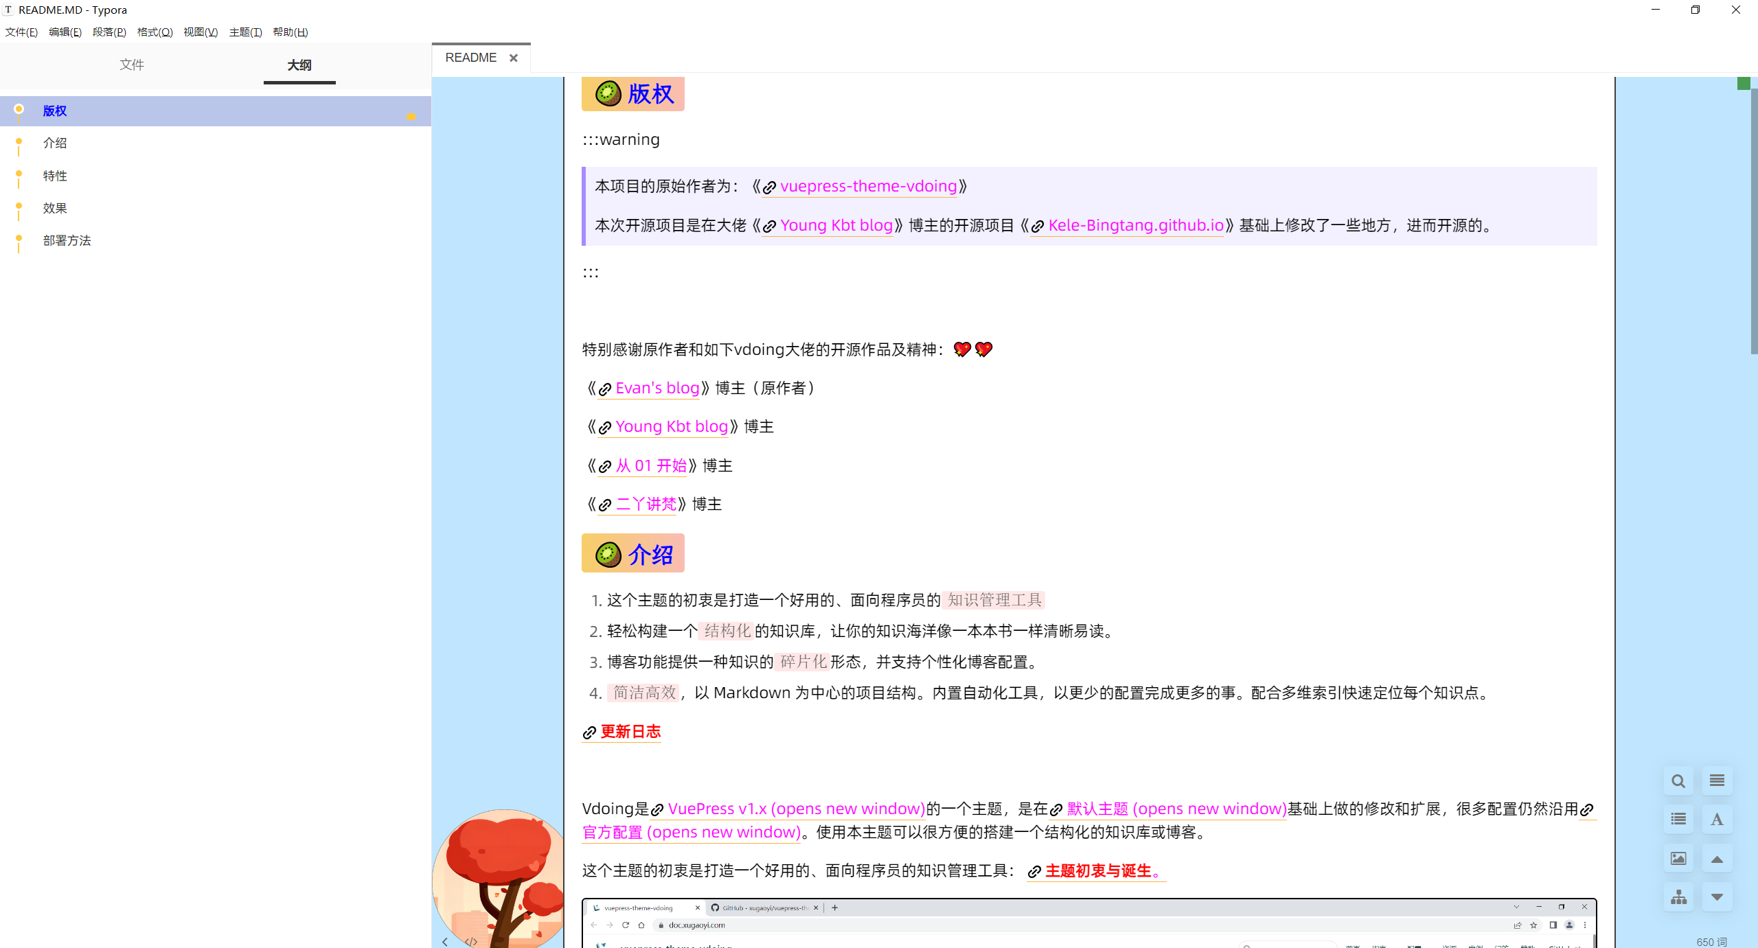This screenshot has width=1758, height=948.
Task: Click the green square indicator at top right
Action: coord(1744,83)
